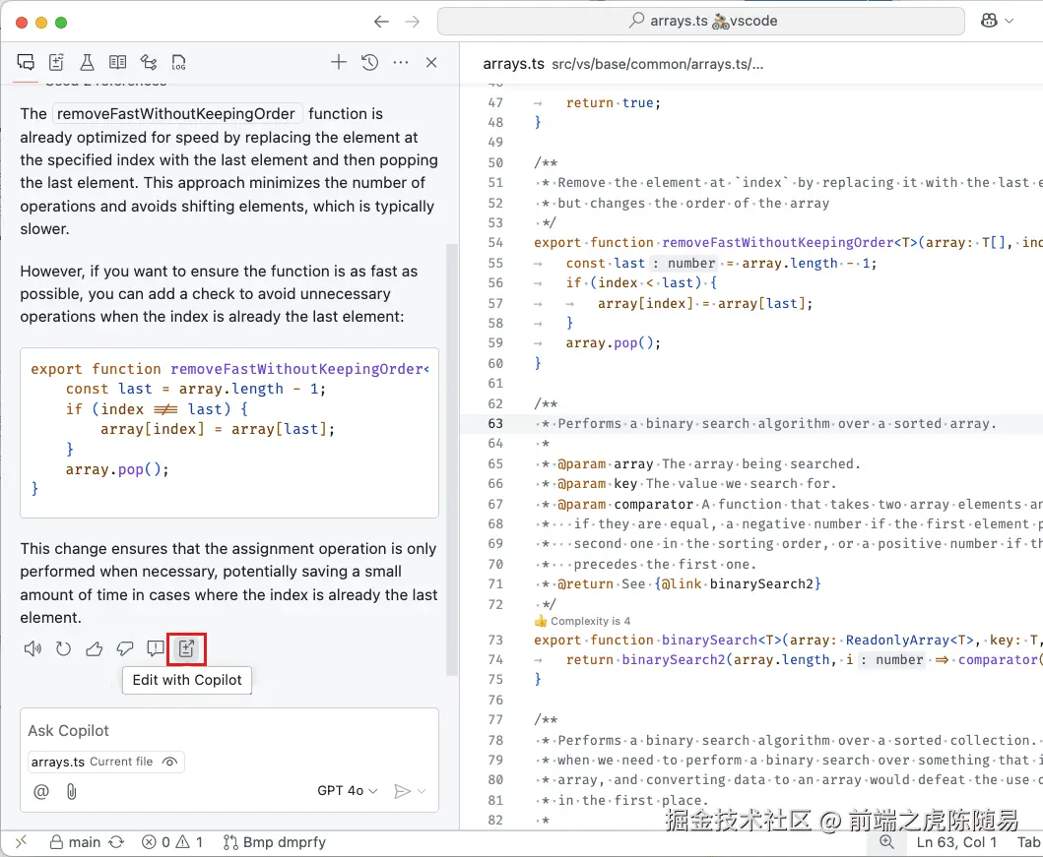Go forward with navigation arrow
This screenshot has height=857, width=1043.
coord(413,22)
